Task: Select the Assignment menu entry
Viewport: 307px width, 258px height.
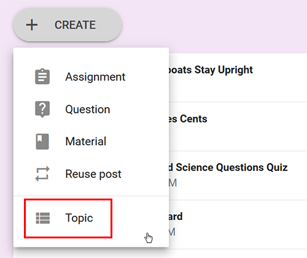Action: [x=91, y=77]
